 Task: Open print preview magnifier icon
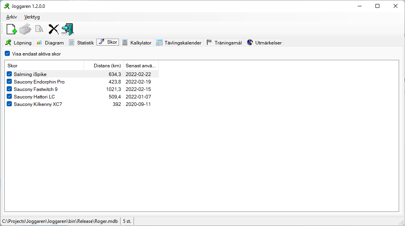[x=39, y=29]
